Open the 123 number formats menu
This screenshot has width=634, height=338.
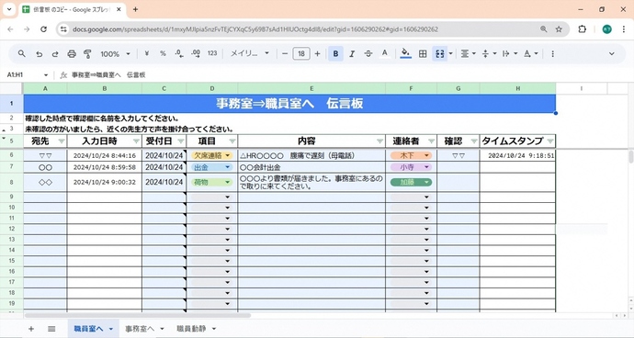(212, 53)
